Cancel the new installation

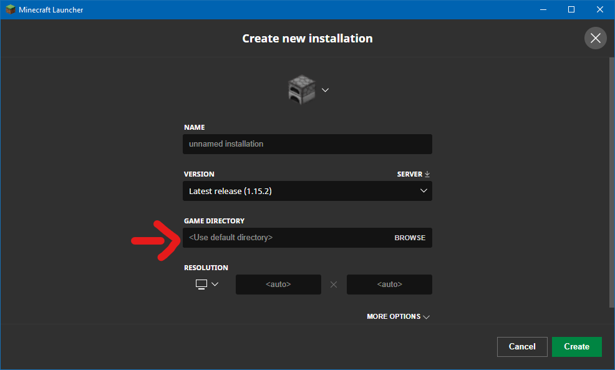[x=522, y=347]
